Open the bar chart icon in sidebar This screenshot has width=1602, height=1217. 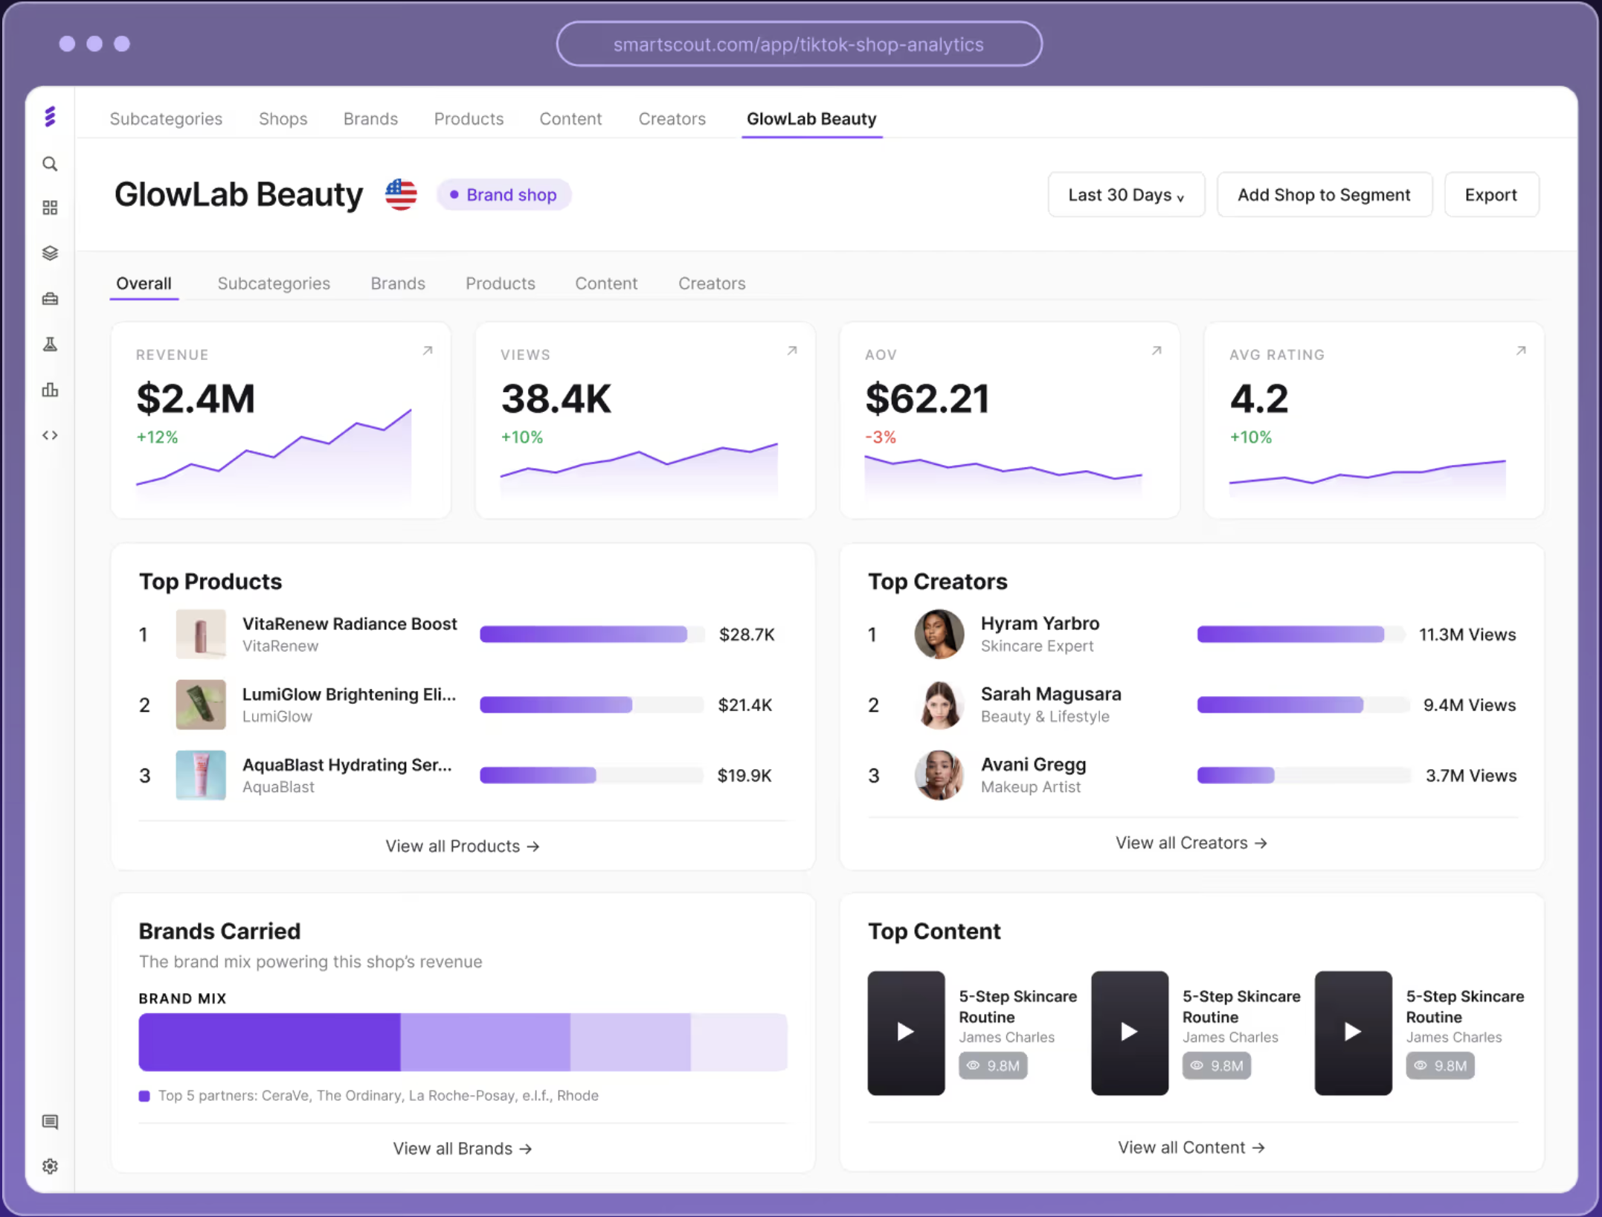50,390
